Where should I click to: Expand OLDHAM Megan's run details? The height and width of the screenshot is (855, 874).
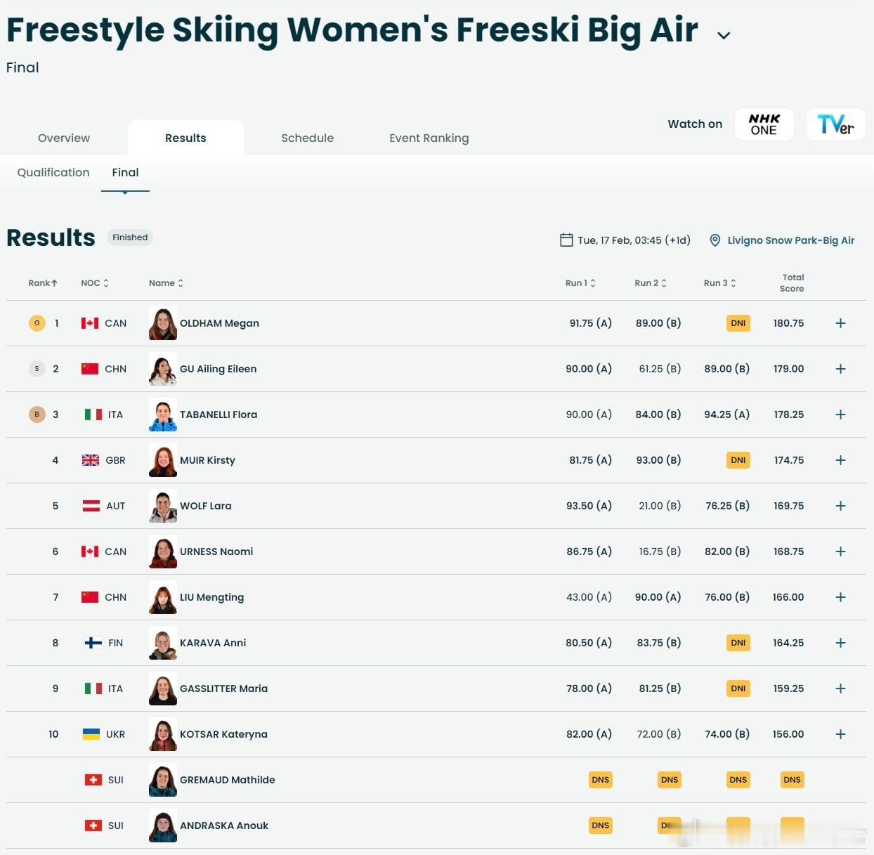tap(840, 323)
